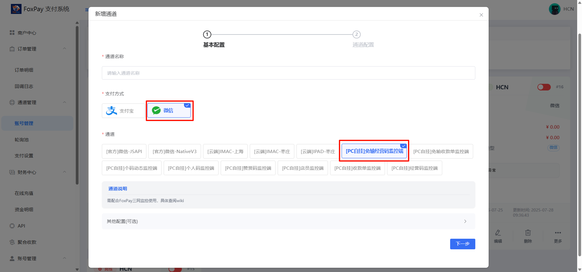The height and width of the screenshot is (272, 582).
Task: Click the 通道名称 input field
Action: pyautogui.click(x=288, y=73)
